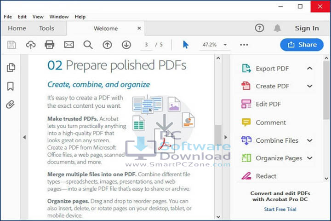This screenshot has width=331, height=221.
Task: Click the tools pane scroll-down arrow
Action: click(326, 179)
